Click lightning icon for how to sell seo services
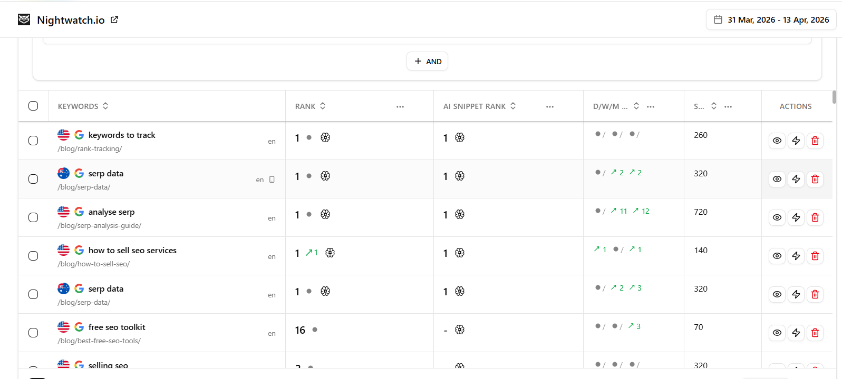This screenshot has width=842, height=379. [x=796, y=256]
